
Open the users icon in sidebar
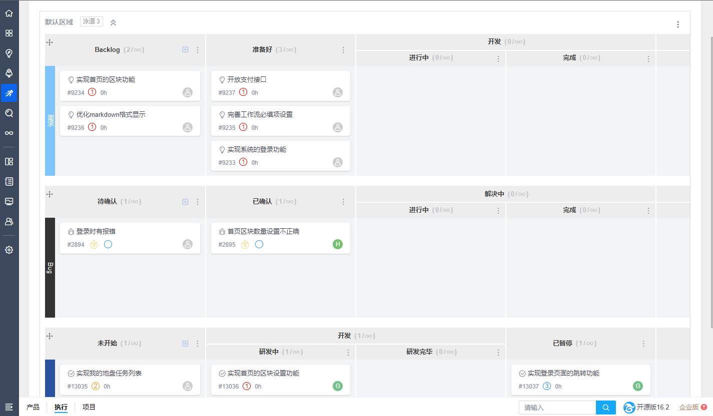(9, 221)
